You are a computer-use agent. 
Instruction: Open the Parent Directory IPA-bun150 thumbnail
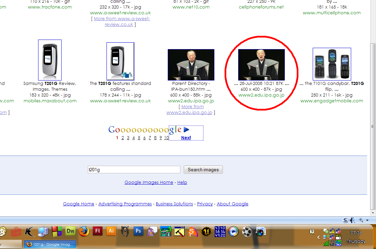(191, 65)
